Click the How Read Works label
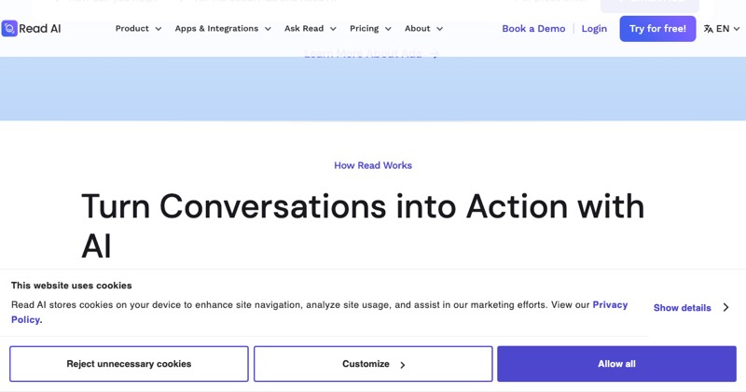Image resolution: width=746 pixels, height=392 pixels. [373, 165]
